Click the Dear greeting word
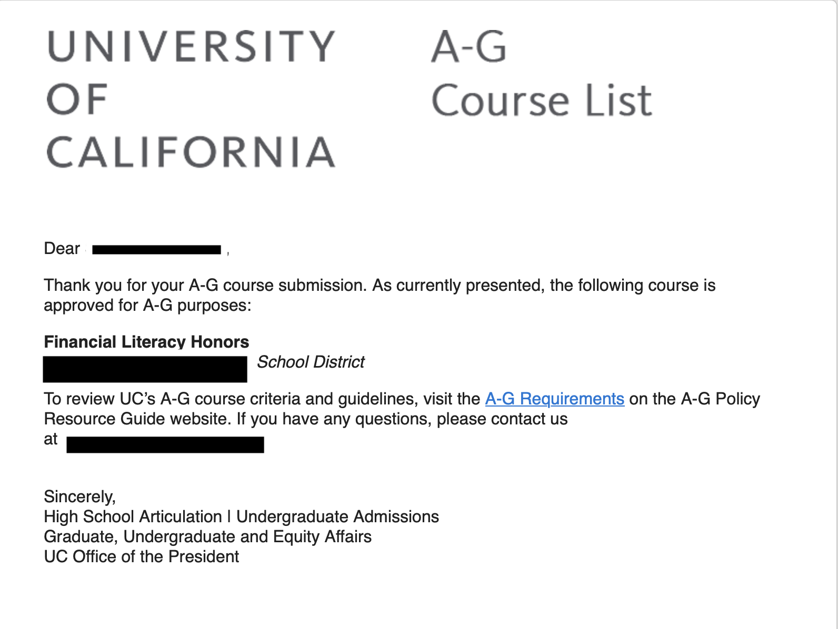The width and height of the screenshot is (838, 629). pyautogui.click(x=62, y=248)
